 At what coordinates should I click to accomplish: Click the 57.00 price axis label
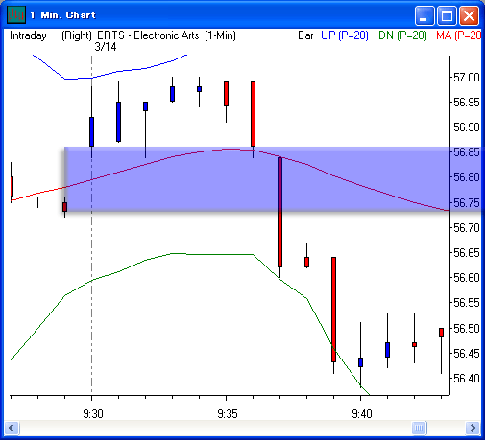[x=467, y=78]
